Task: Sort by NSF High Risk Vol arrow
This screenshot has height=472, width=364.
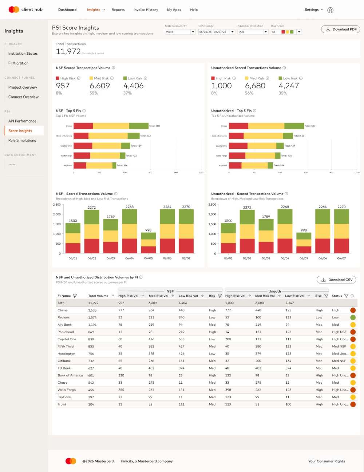Action: (143, 296)
